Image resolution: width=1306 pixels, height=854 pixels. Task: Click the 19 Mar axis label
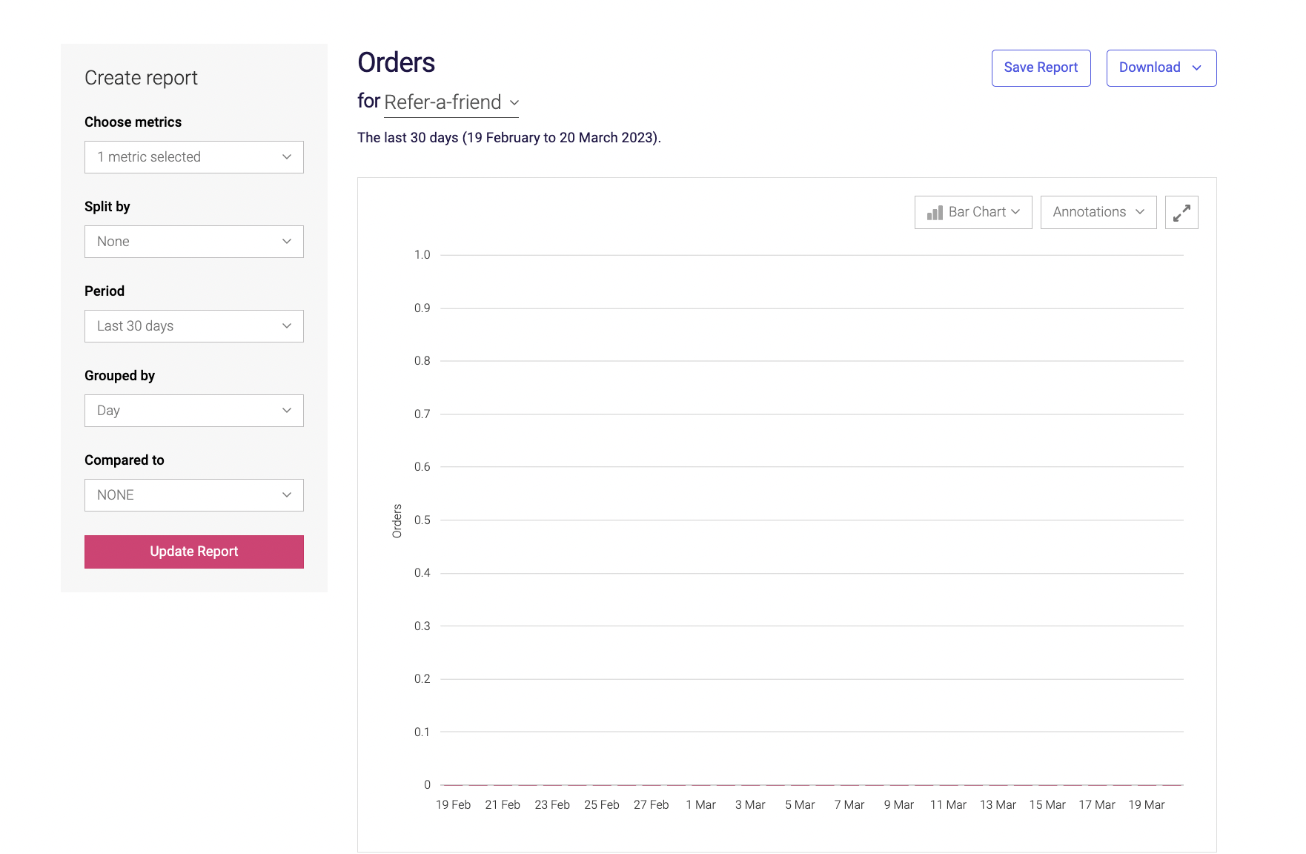pyautogui.click(x=1147, y=805)
